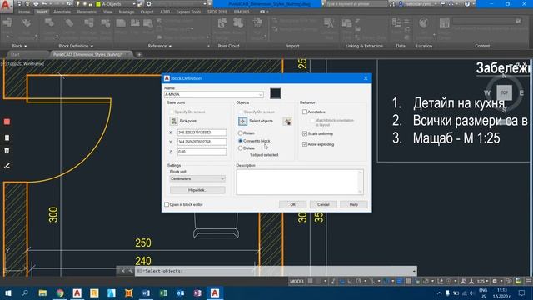
Task: Select the Convert to block radio button
Action: pyautogui.click(x=241, y=141)
